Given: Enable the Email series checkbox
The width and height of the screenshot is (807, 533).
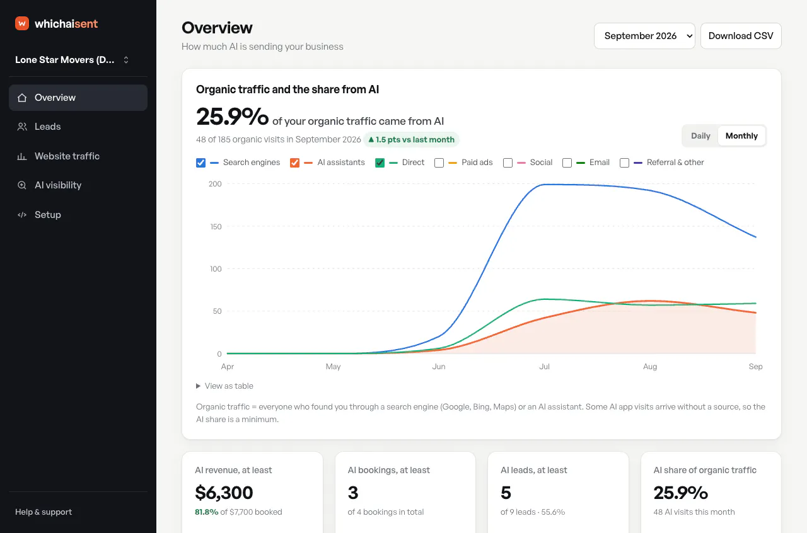Looking at the screenshot, I should pos(567,163).
